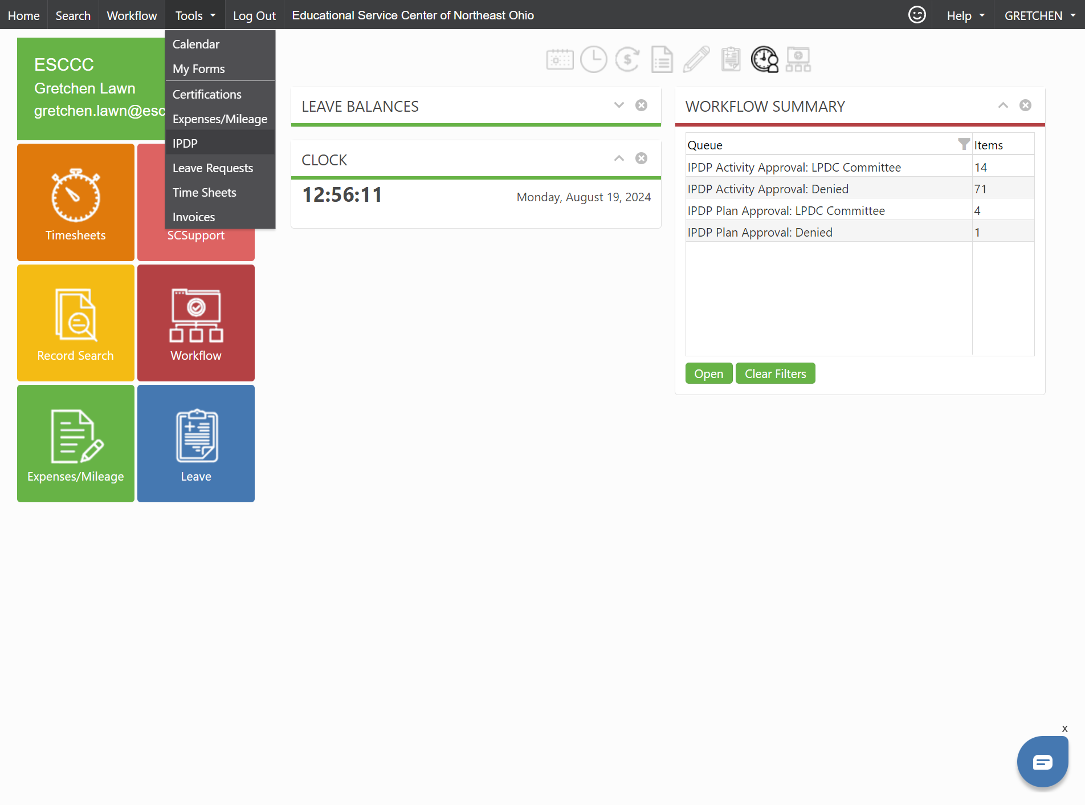Image resolution: width=1085 pixels, height=805 pixels.
Task: Close the Workflow Summary panel
Action: (1025, 105)
